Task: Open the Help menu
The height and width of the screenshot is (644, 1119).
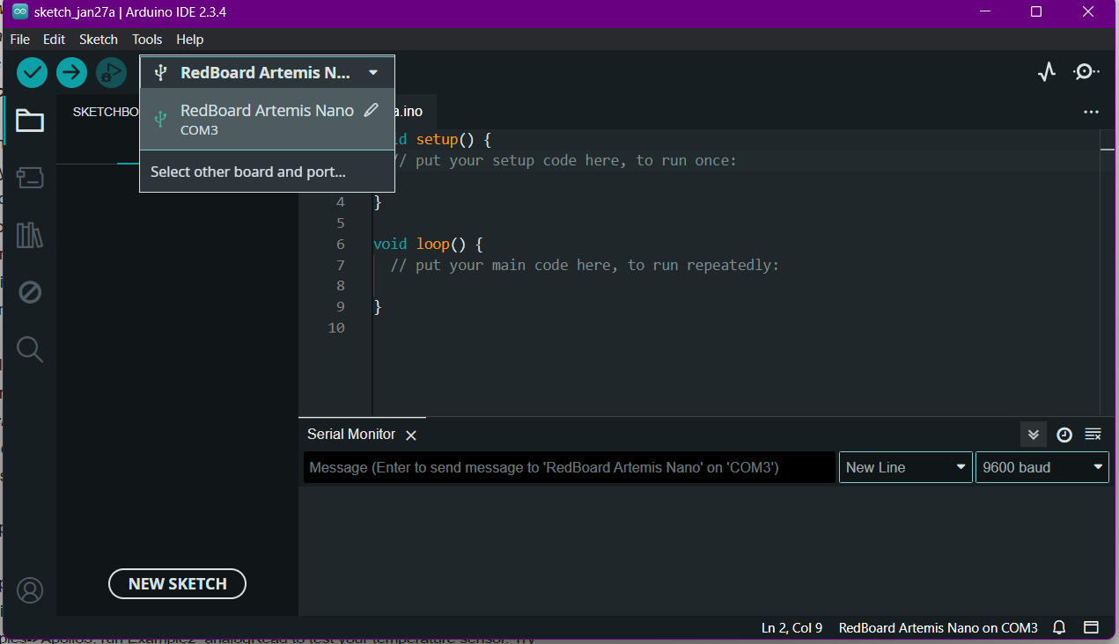Action: (x=190, y=39)
